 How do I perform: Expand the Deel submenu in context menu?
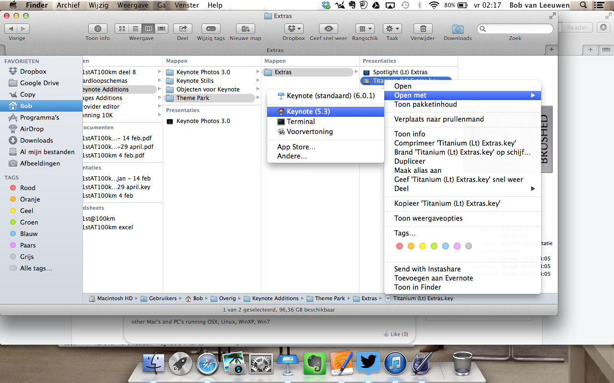pyautogui.click(x=462, y=189)
